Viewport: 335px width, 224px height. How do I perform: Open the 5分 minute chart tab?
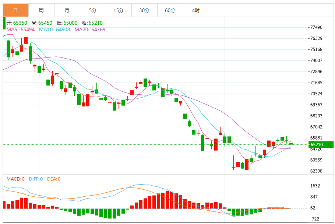click(x=93, y=10)
